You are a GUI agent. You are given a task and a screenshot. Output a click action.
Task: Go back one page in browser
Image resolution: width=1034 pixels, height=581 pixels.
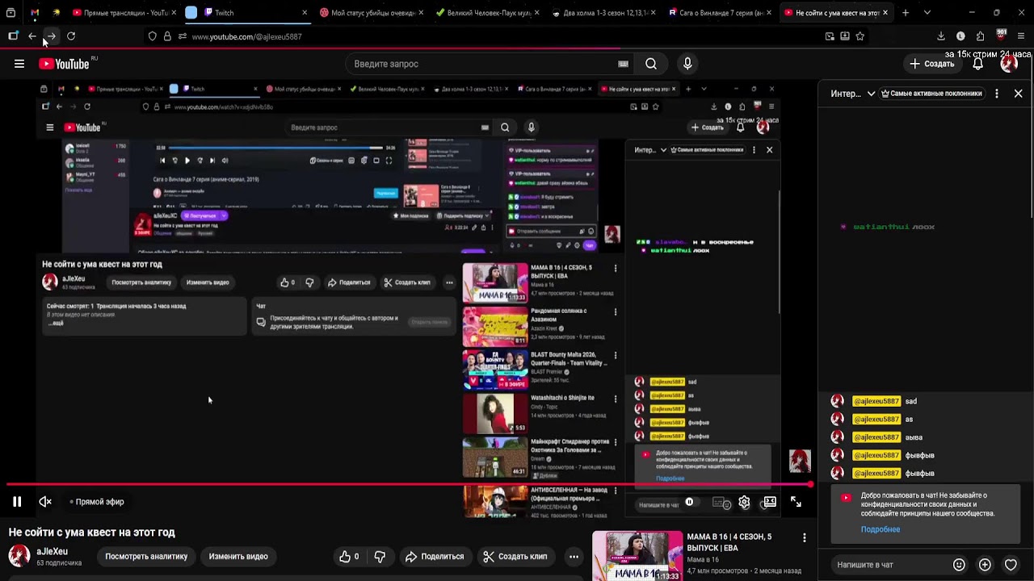tap(32, 36)
